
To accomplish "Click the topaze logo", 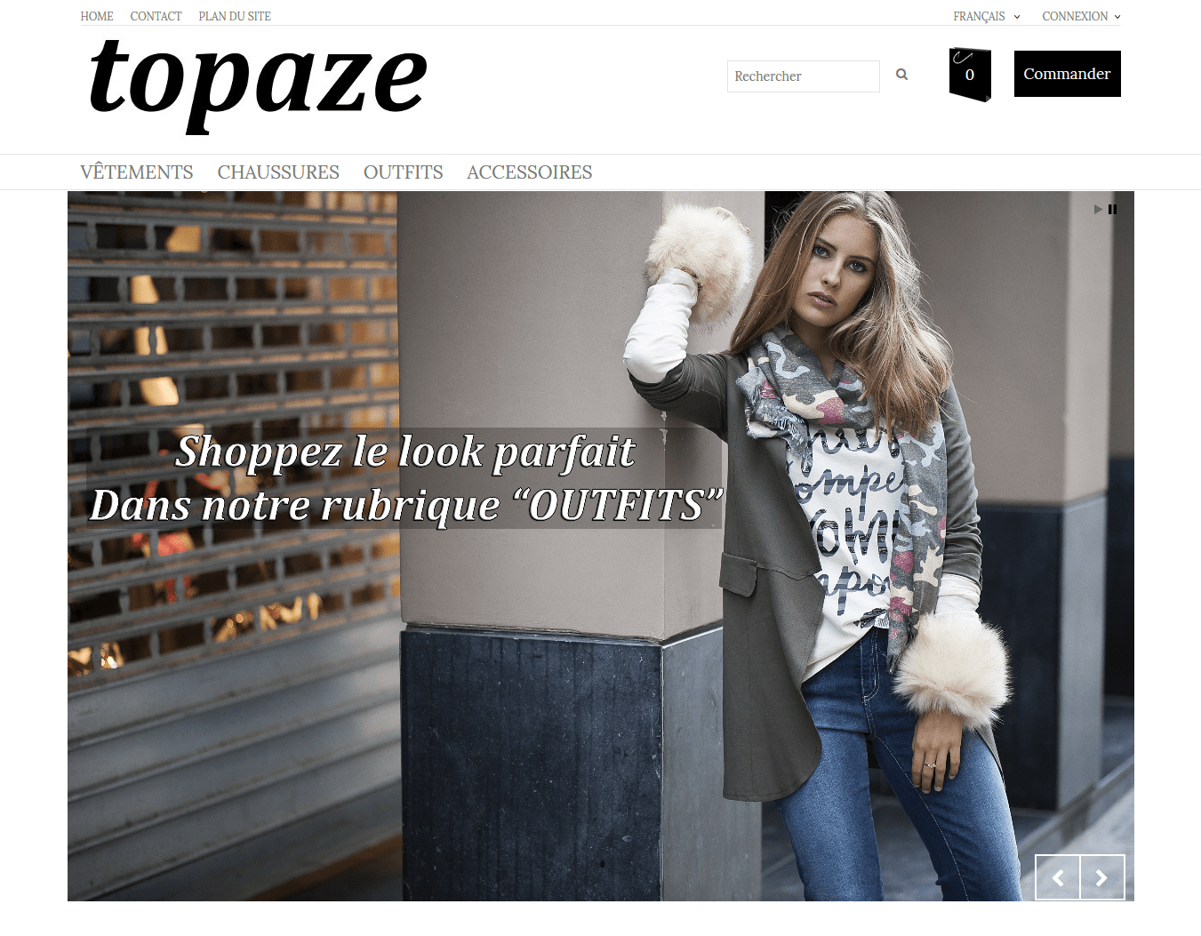I will click(x=258, y=85).
